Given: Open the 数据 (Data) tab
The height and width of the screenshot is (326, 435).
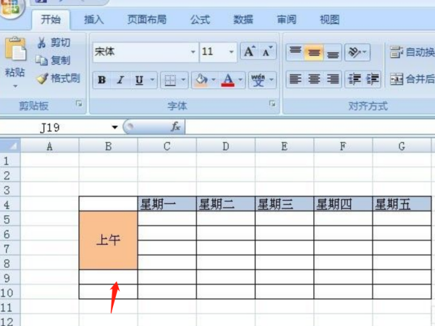Looking at the screenshot, I should [244, 19].
